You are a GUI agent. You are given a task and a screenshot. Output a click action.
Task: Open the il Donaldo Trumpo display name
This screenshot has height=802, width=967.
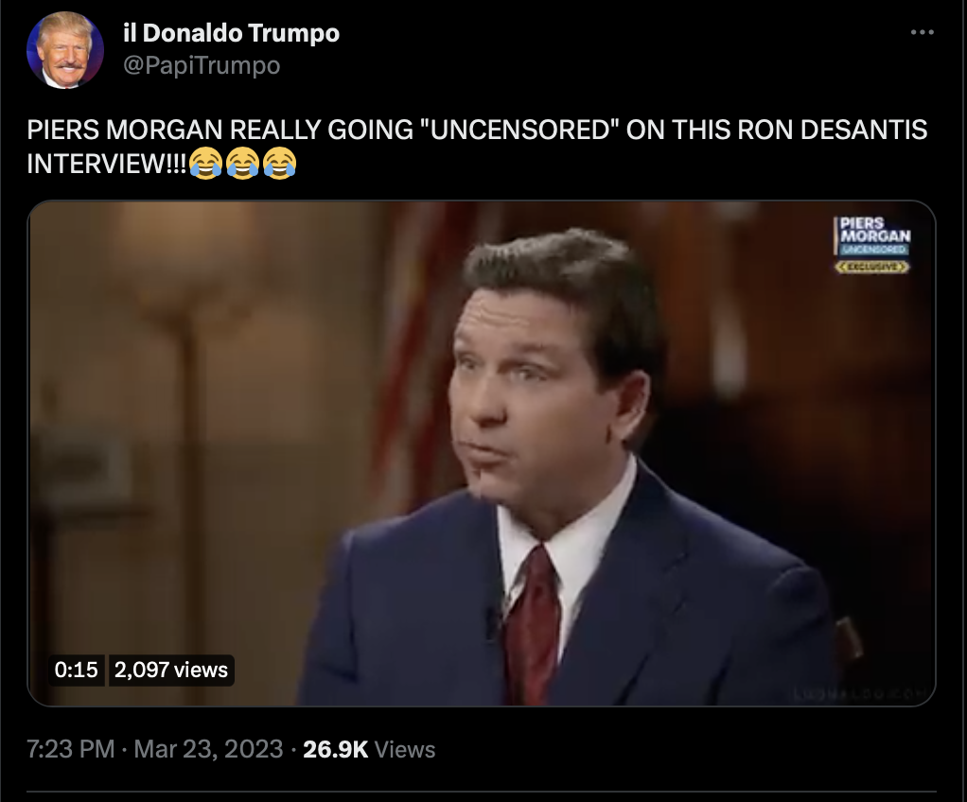coord(231,33)
